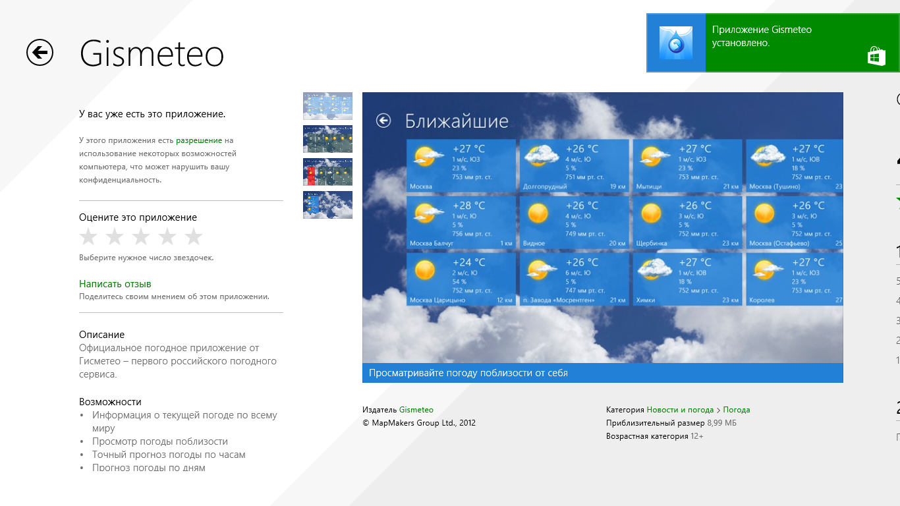Click the Москва Балчуг weather tile
Image resolution: width=900 pixels, height=506 pixels.
[x=461, y=222]
